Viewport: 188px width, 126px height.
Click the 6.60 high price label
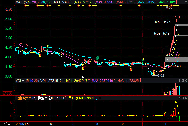click(x=169, y=7)
